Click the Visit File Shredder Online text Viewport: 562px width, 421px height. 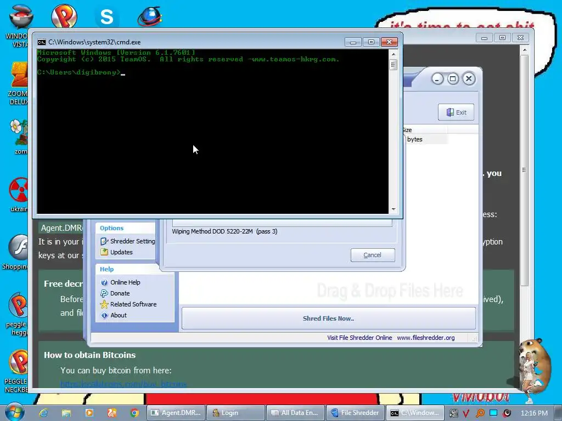pyautogui.click(x=359, y=338)
